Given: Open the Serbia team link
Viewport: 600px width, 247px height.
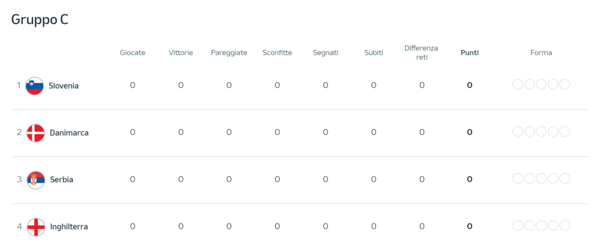Looking at the screenshot, I should pyautogui.click(x=62, y=180).
